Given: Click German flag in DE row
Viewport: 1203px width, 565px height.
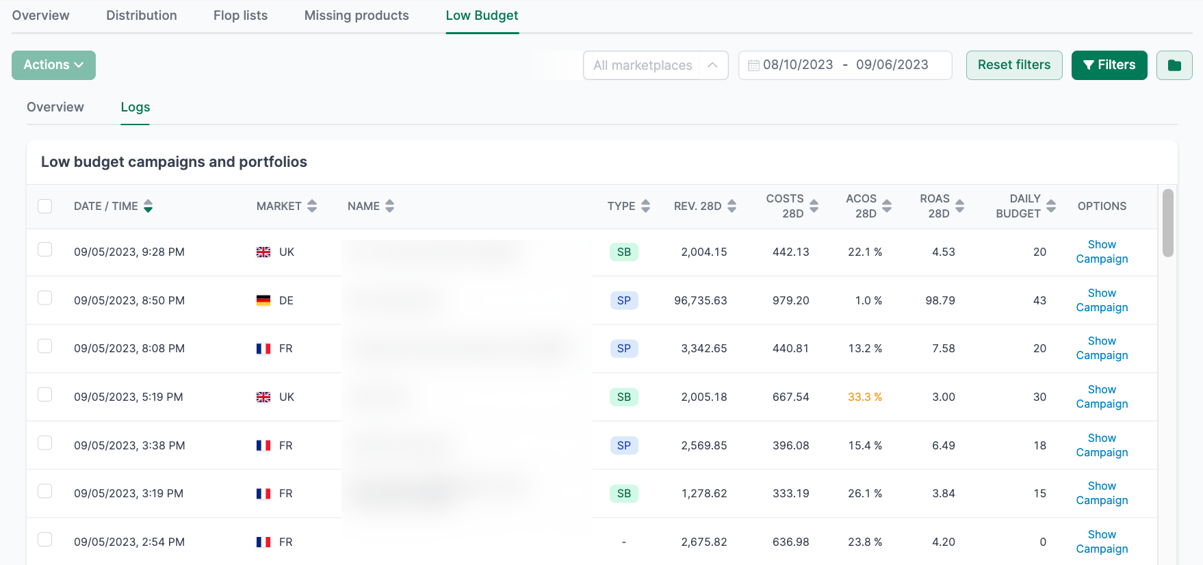Looking at the screenshot, I should point(263,300).
